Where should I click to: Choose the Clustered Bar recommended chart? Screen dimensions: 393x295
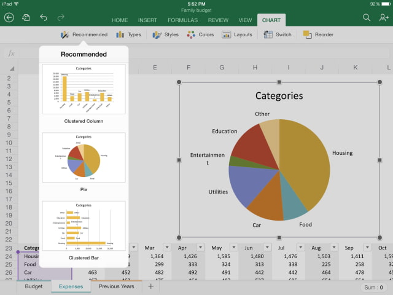coord(84,225)
